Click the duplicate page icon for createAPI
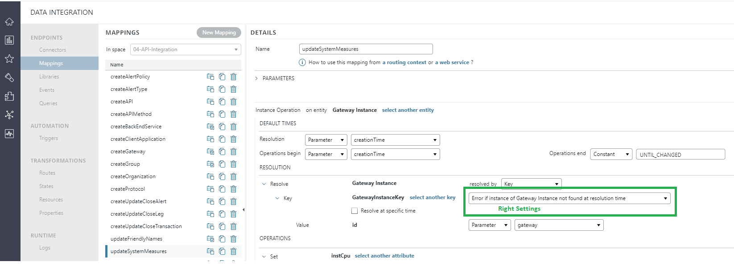This screenshot has width=734, height=266. pyautogui.click(x=222, y=102)
